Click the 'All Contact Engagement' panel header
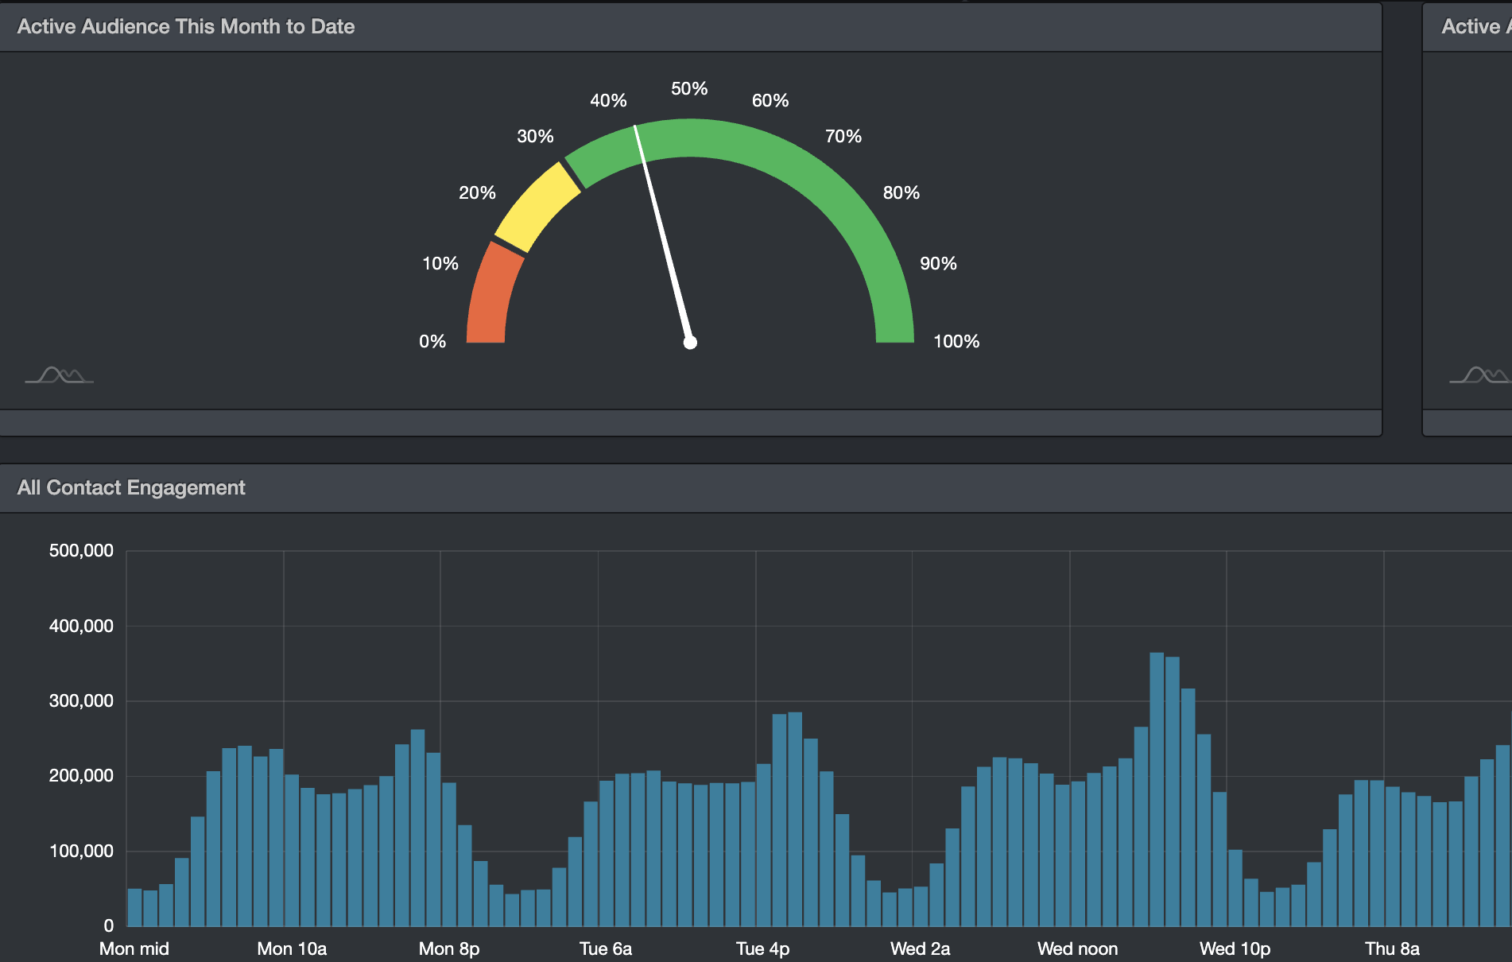This screenshot has height=962, width=1512. pos(131,487)
